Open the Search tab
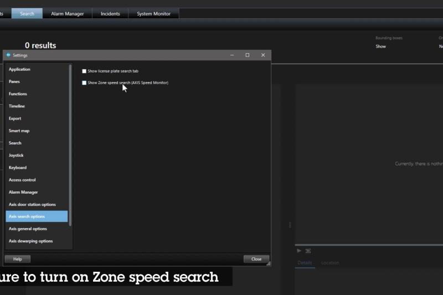This screenshot has height=295, width=443. click(x=27, y=13)
